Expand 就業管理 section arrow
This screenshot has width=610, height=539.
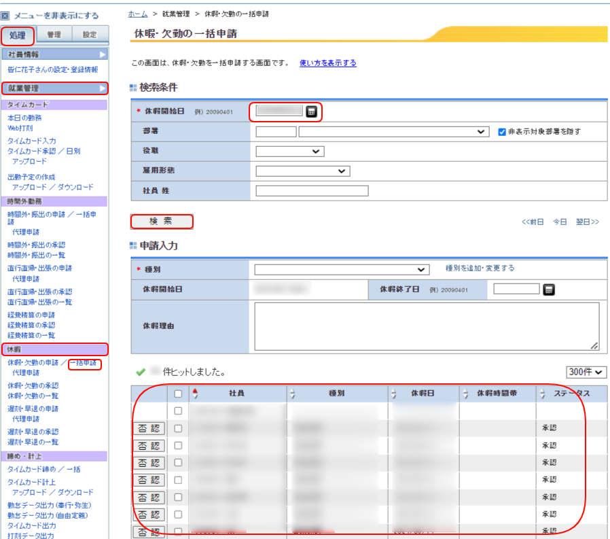103,88
